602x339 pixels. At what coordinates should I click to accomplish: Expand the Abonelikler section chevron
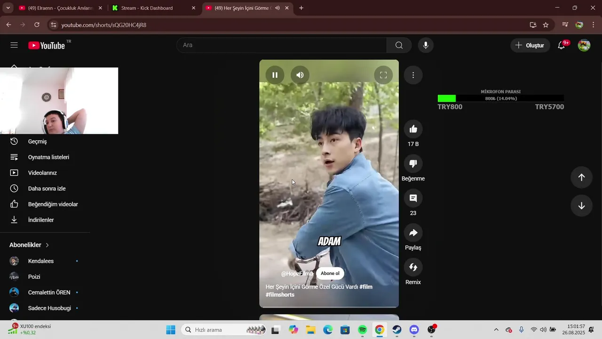47,245
